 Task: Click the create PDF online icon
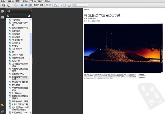tap(9, 5)
